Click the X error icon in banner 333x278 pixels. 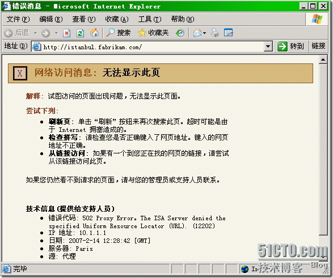[x=20, y=73]
